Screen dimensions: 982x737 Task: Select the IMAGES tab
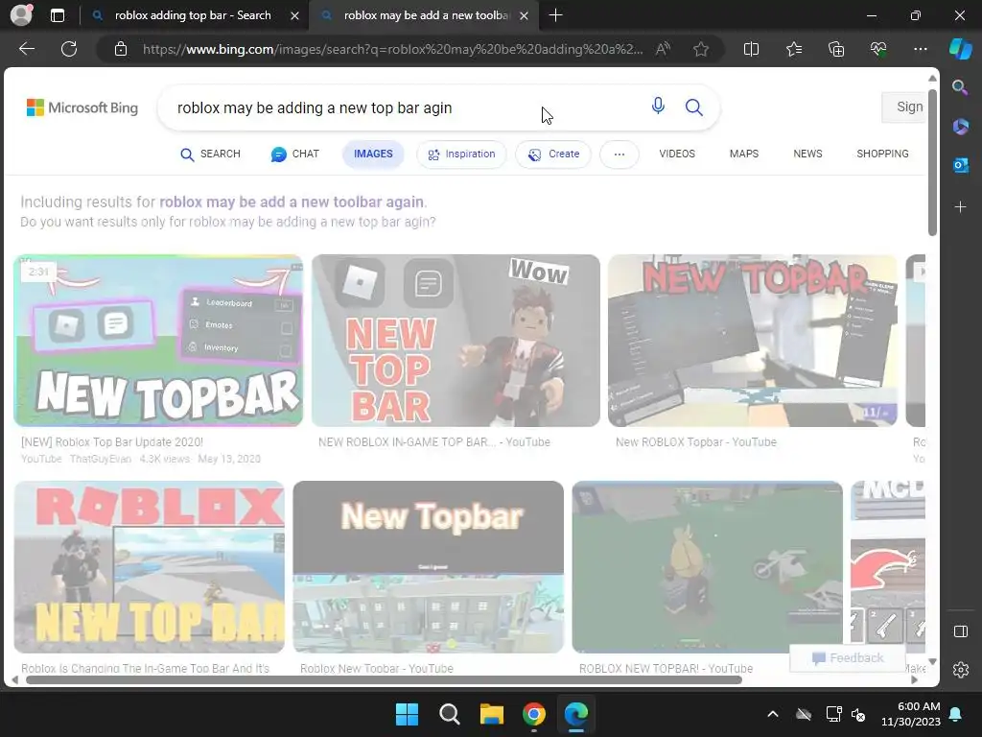[373, 155]
